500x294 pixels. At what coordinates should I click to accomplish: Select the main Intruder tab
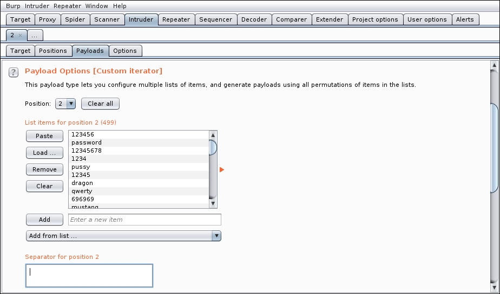pyautogui.click(x=141, y=19)
